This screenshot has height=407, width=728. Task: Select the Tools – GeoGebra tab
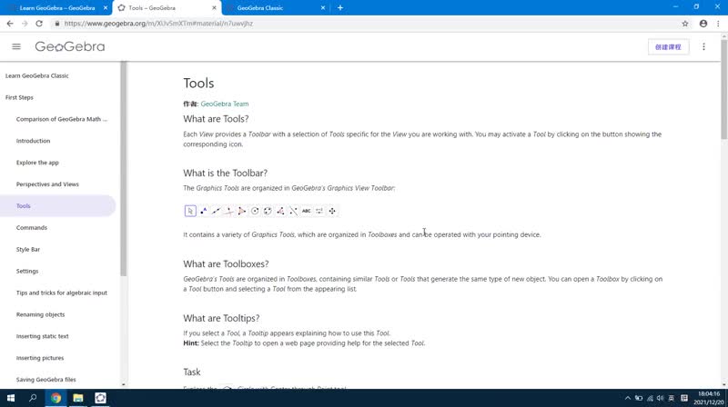coord(167,8)
